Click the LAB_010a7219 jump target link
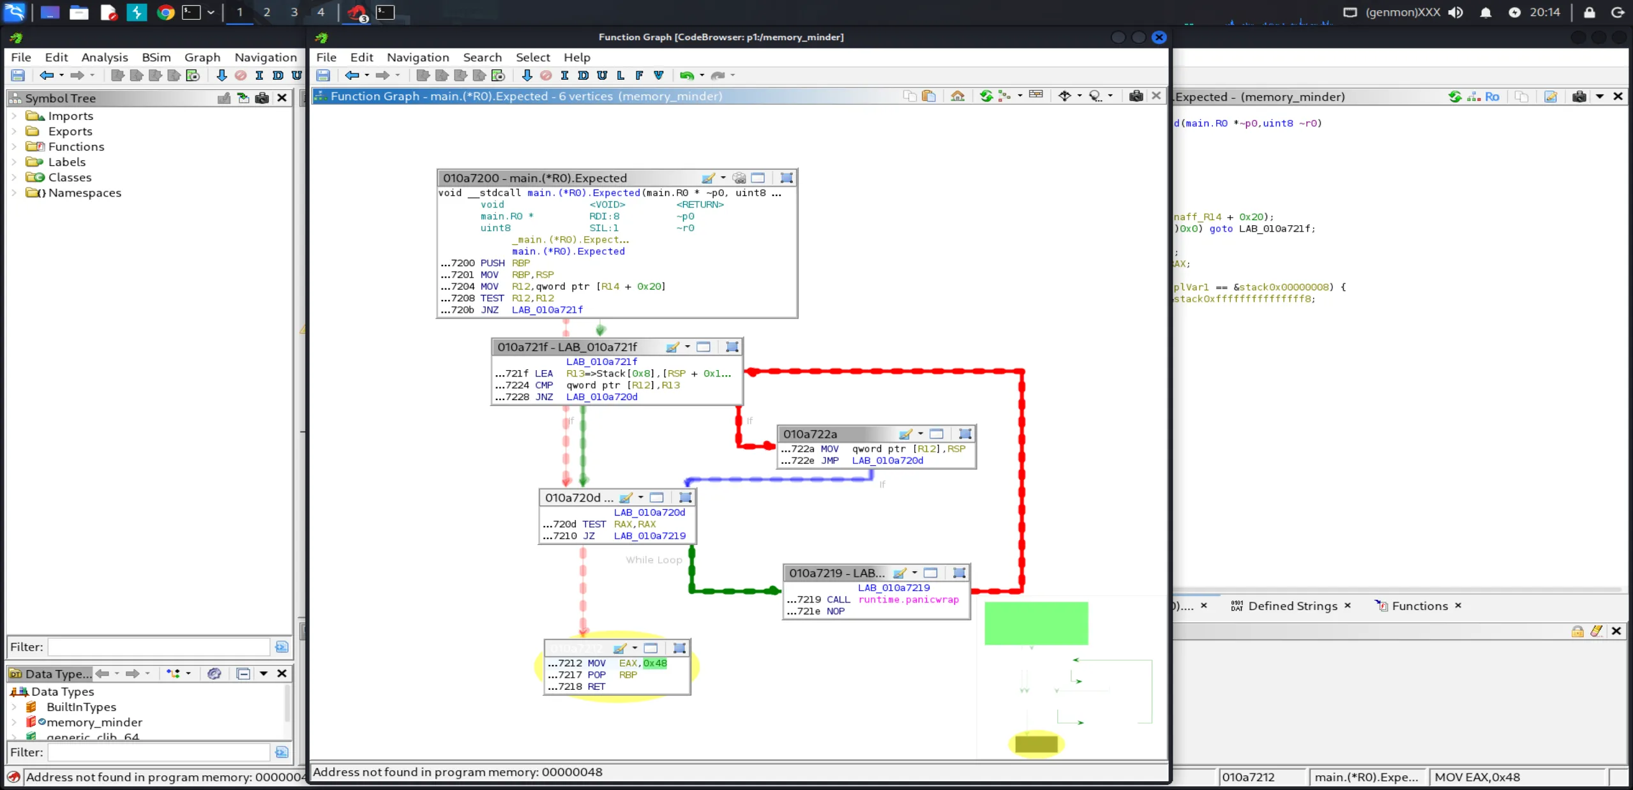The width and height of the screenshot is (1633, 790). point(649,536)
